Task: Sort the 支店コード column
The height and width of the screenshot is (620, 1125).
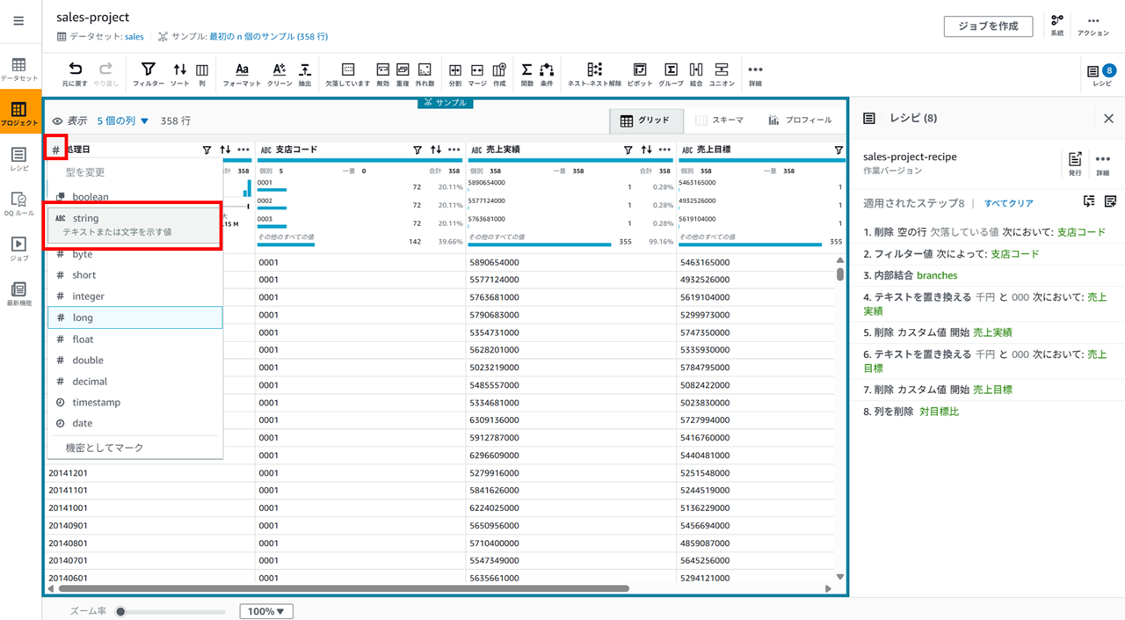Action: click(x=436, y=150)
